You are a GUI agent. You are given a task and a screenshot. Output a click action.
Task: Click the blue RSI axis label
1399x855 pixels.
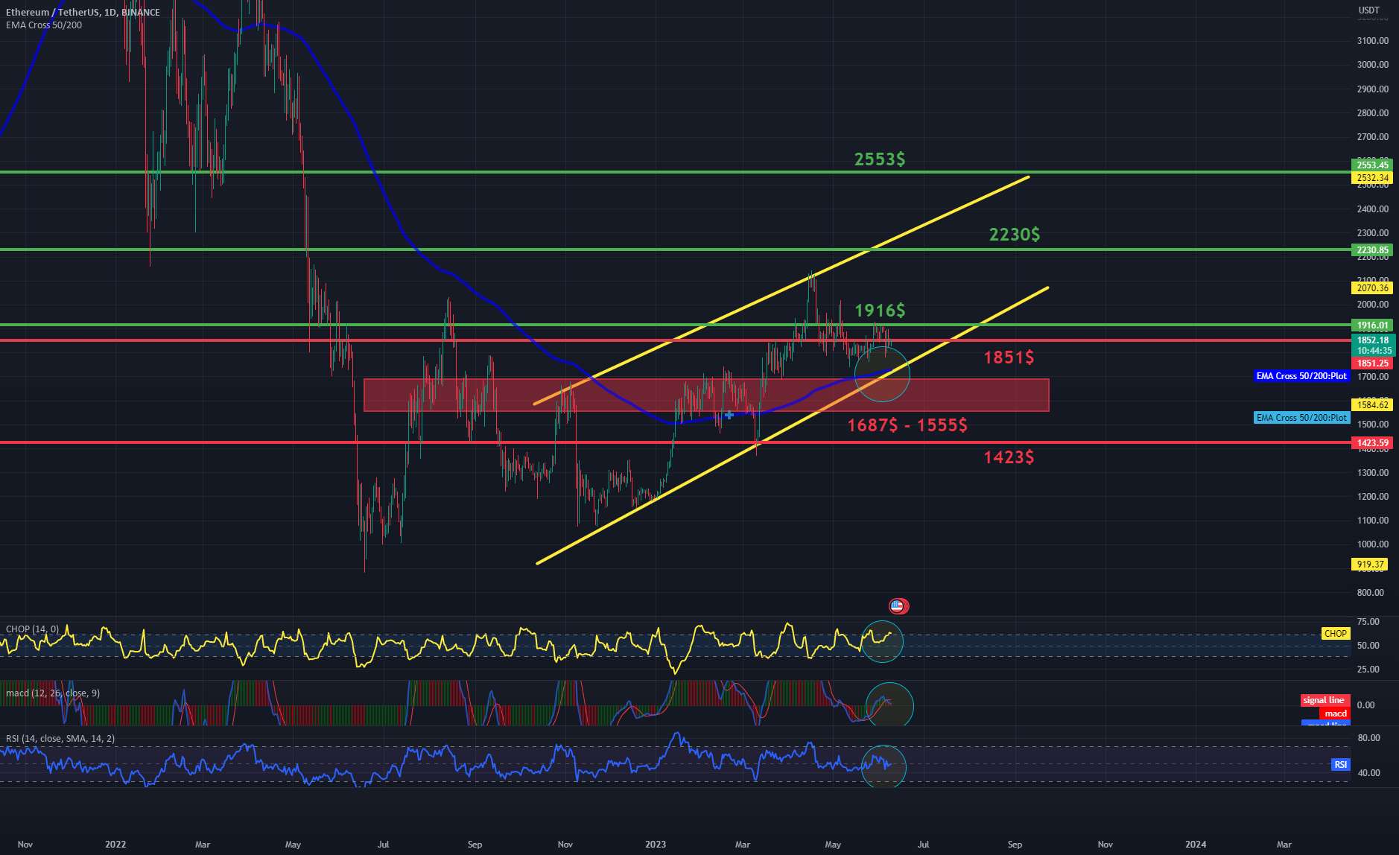(1340, 765)
